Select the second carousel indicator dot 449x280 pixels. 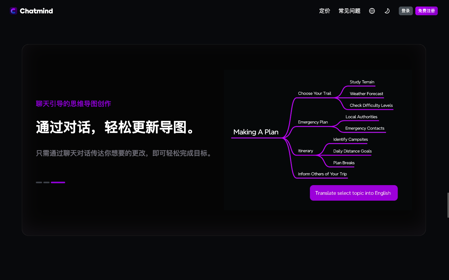tap(46, 183)
